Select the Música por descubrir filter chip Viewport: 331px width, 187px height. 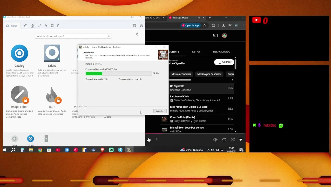coord(209,74)
